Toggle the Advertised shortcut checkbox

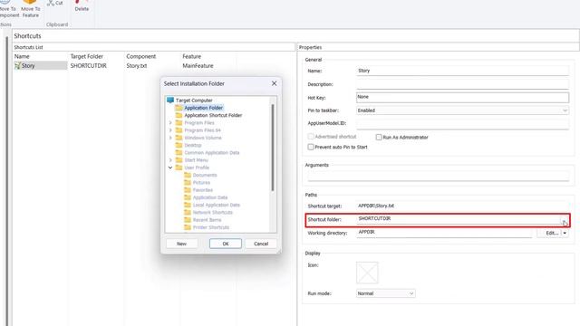coord(311,137)
